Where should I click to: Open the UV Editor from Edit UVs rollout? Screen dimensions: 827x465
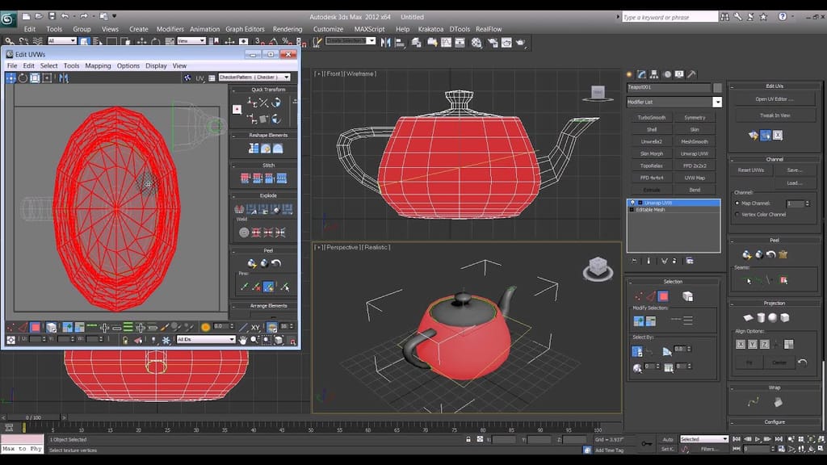coord(775,98)
